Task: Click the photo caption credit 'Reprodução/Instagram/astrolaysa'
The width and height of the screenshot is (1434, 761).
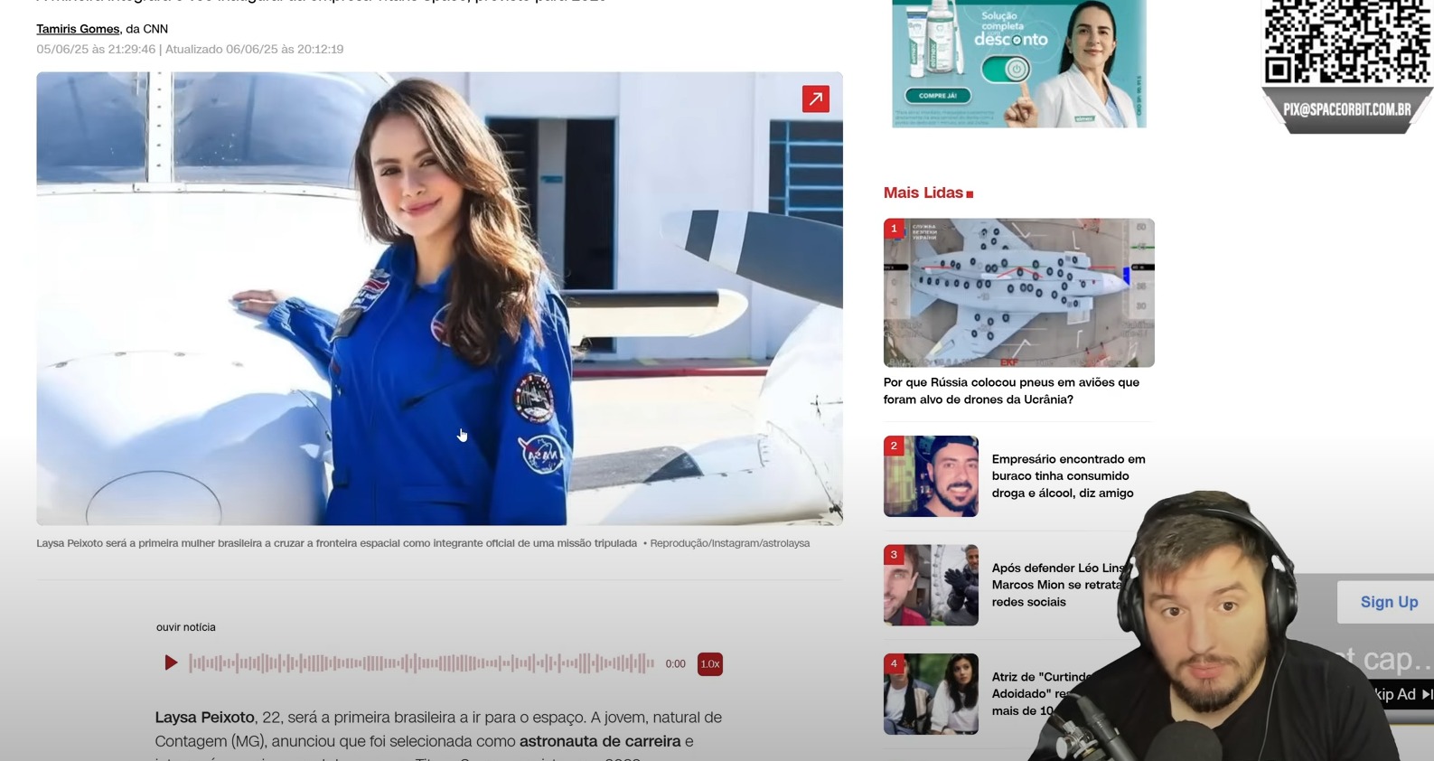Action: pos(729,543)
